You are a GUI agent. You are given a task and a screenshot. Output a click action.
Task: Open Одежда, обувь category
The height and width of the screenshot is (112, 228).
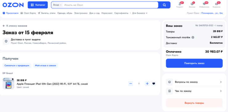tap(65, 13)
